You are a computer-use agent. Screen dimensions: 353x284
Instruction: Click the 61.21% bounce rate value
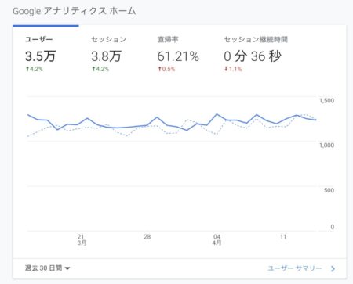pyautogui.click(x=178, y=56)
